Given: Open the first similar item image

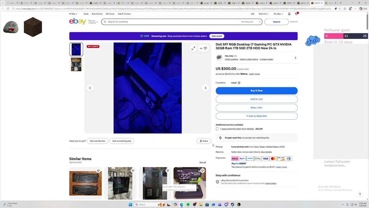Looking at the screenshot, I should [x=85, y=183].
